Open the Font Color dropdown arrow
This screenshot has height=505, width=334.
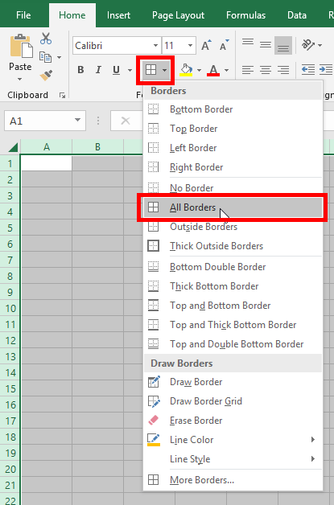pos(227,70)
